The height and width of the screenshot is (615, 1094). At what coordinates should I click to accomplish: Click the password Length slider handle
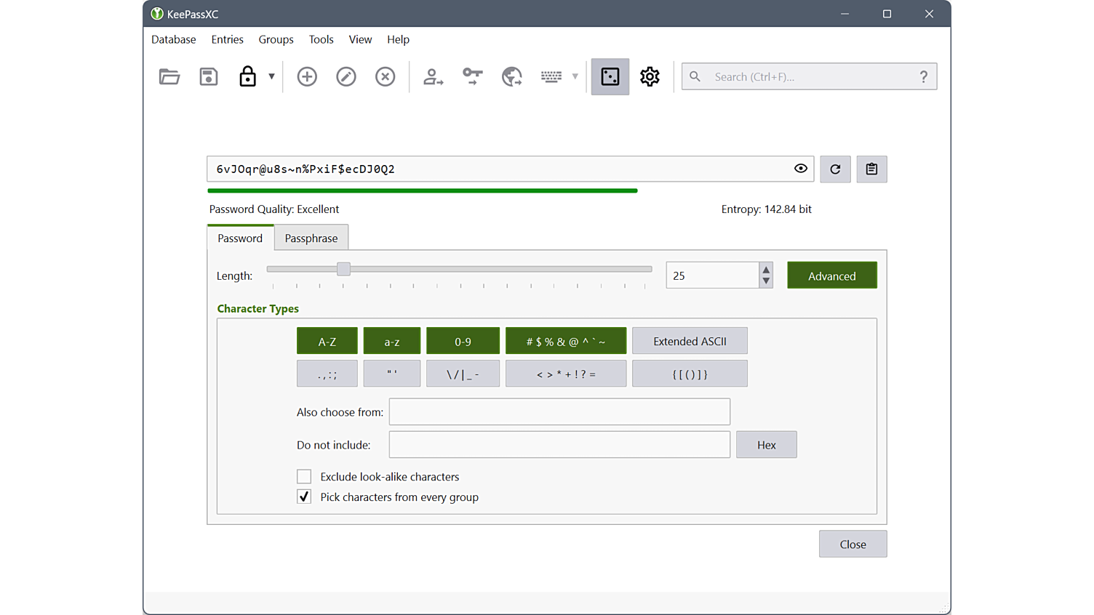[x=343, y=269]
